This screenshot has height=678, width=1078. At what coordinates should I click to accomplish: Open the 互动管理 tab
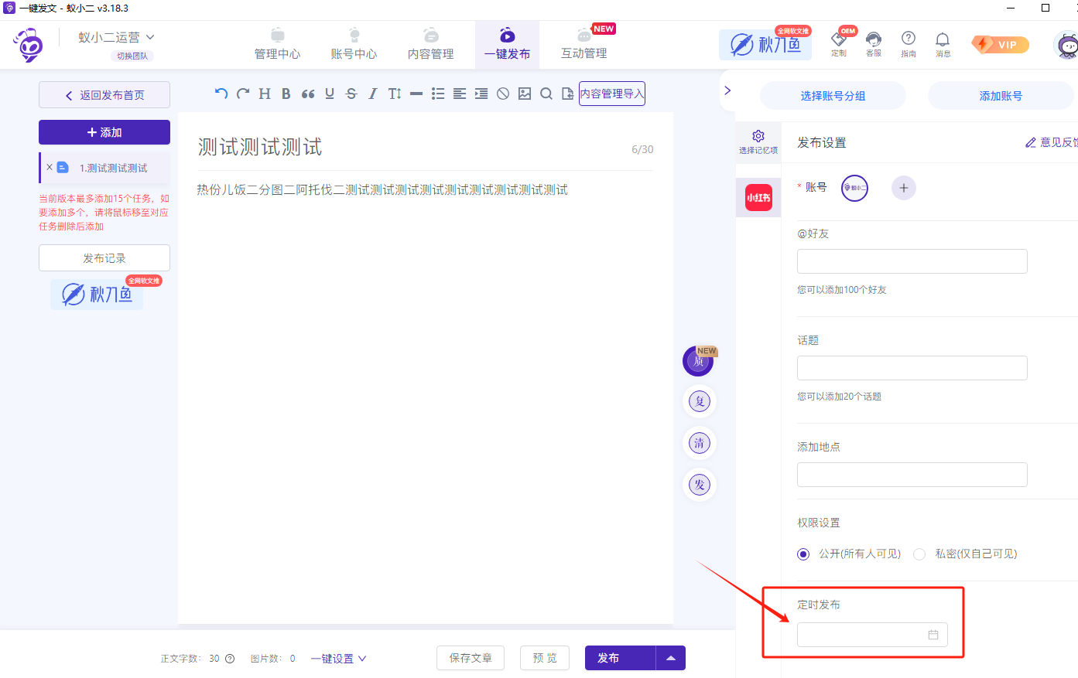[x=583, y=43]
